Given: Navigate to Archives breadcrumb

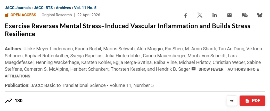Looking at the screenshot, I should point(63,8).
